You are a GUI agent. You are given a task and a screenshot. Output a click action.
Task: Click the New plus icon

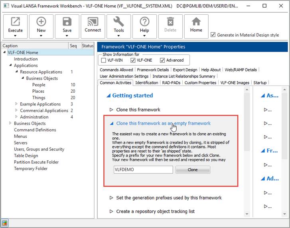coord(41,22)
